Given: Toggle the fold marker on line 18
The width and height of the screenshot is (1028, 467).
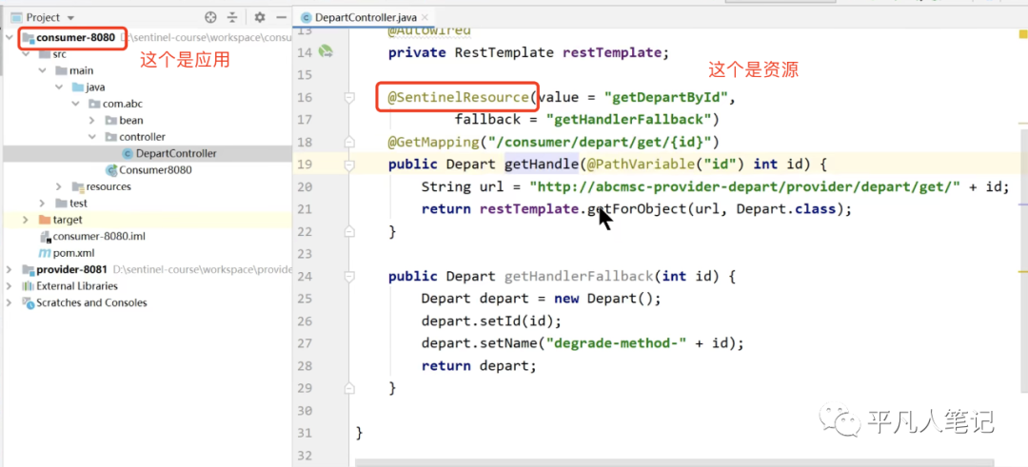Looking at the screenshot, I should pos(349,142).
